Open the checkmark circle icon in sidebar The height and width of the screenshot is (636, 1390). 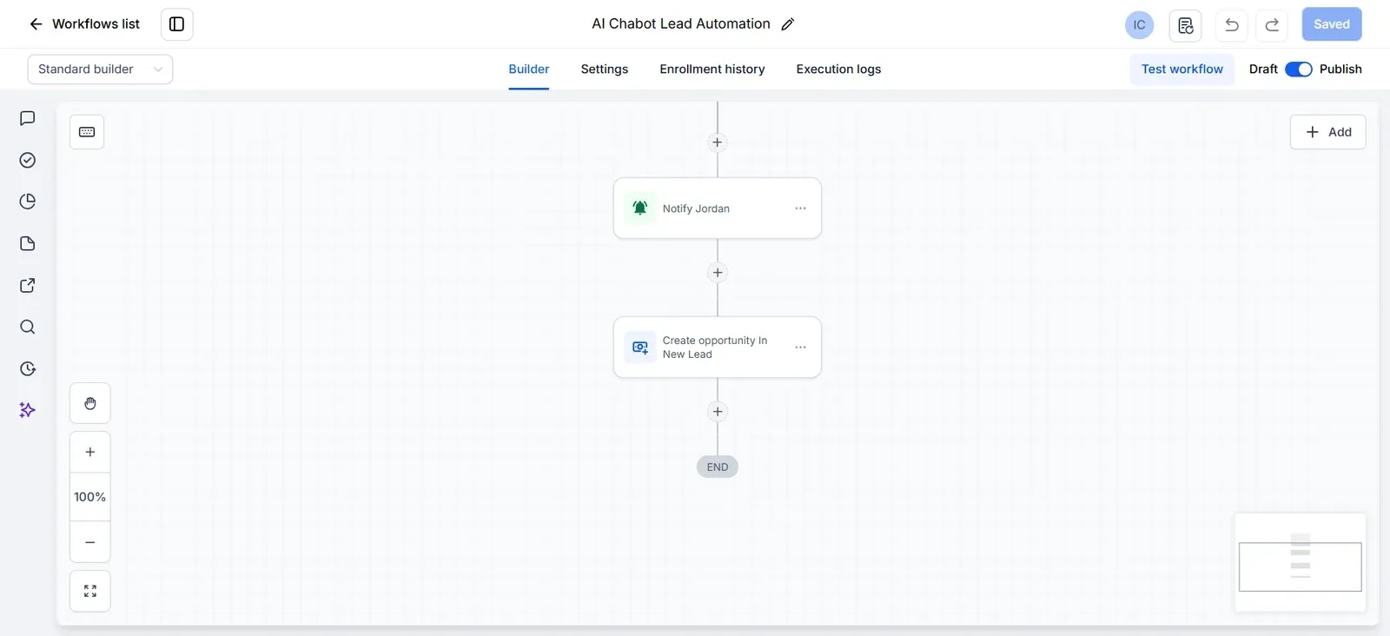pyautogui.click(x=28, y=160)
